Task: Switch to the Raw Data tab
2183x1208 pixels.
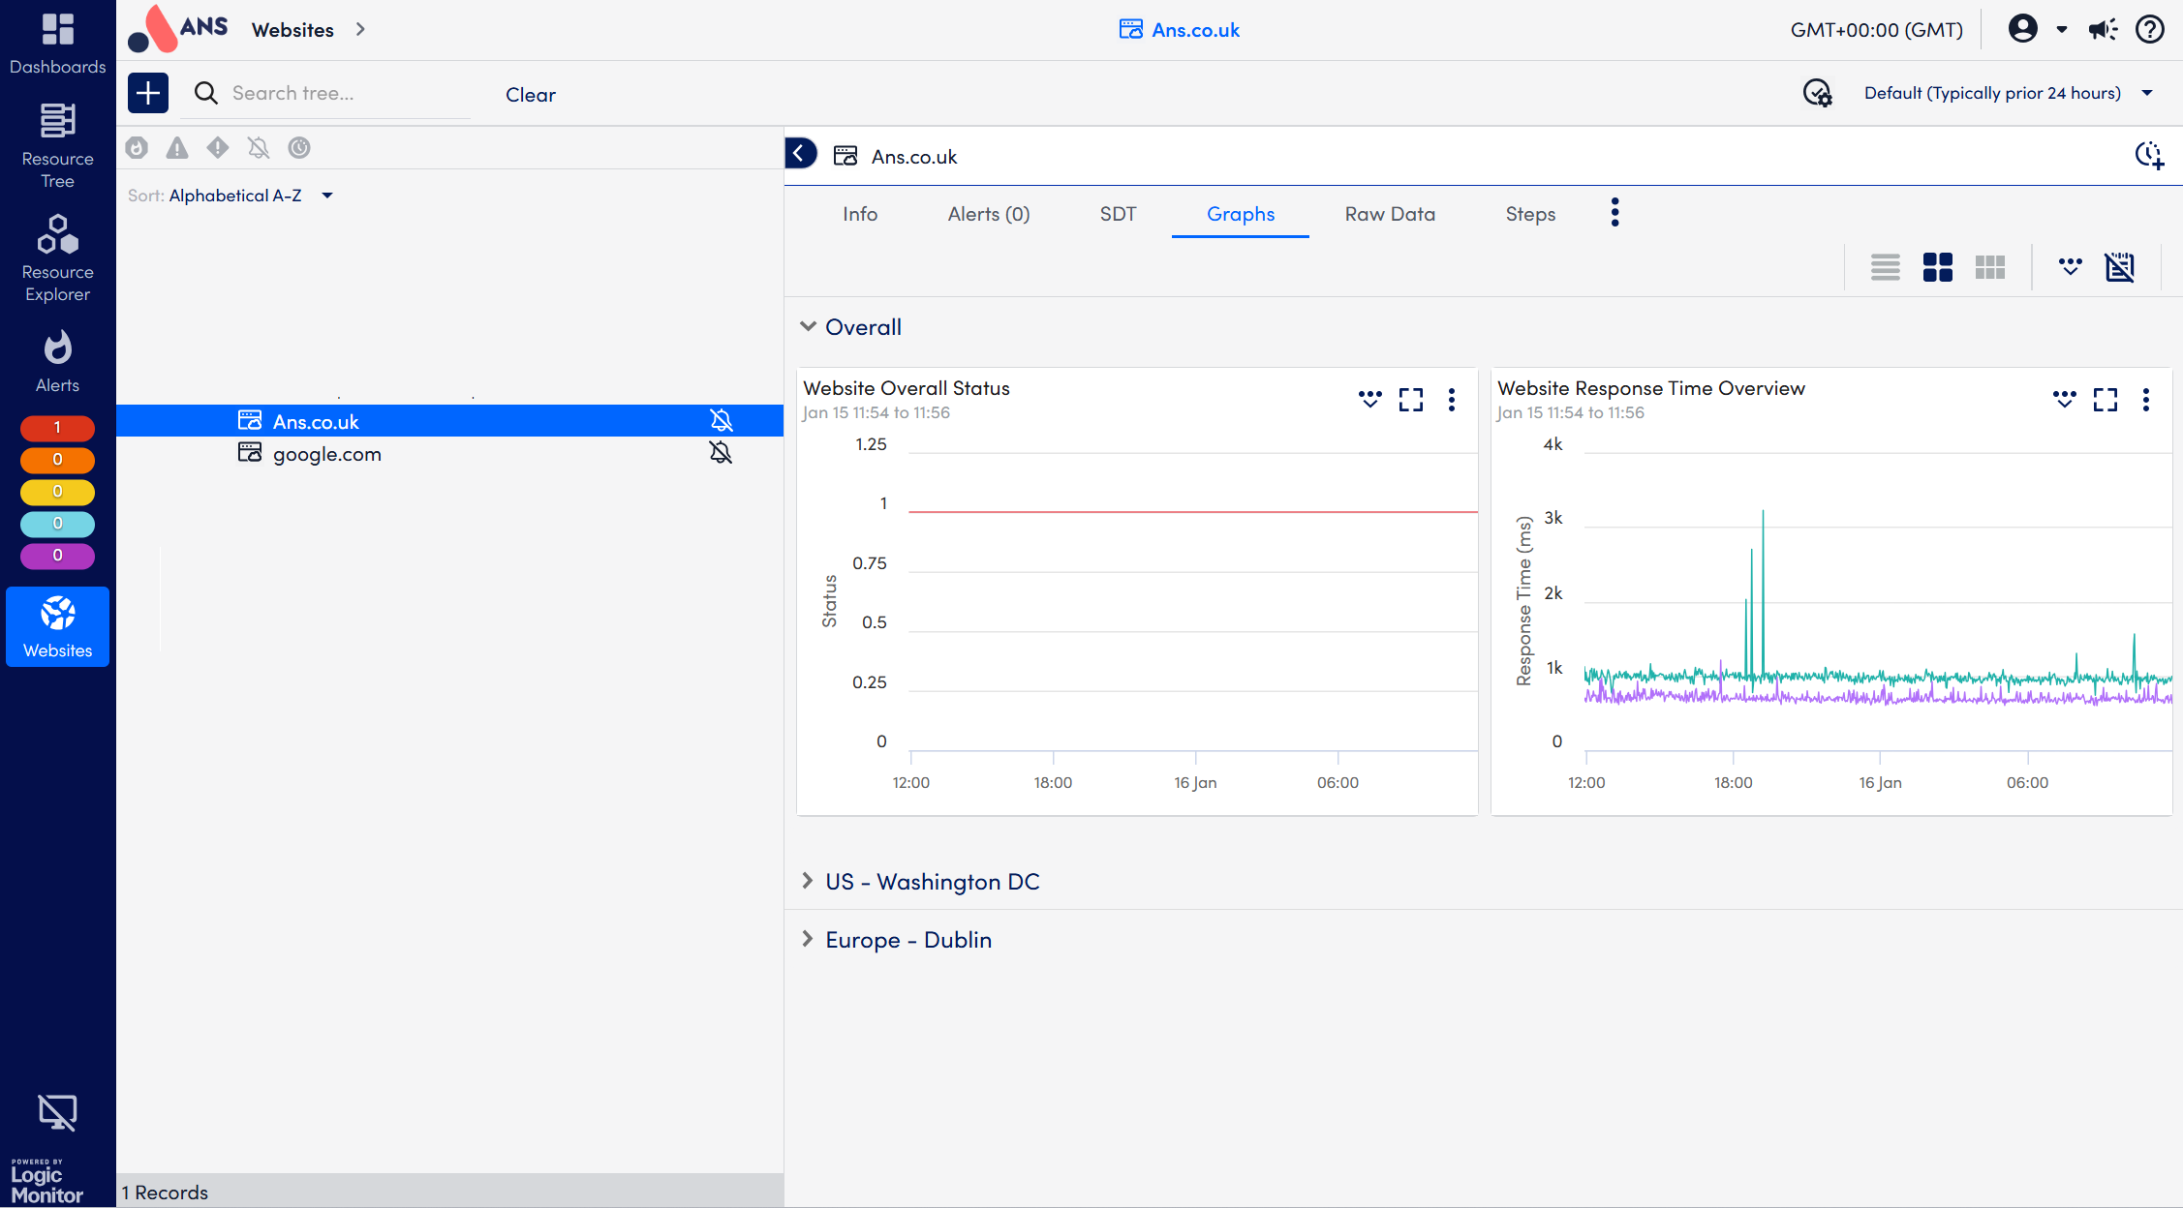Action: click(x=1389, y=214)
